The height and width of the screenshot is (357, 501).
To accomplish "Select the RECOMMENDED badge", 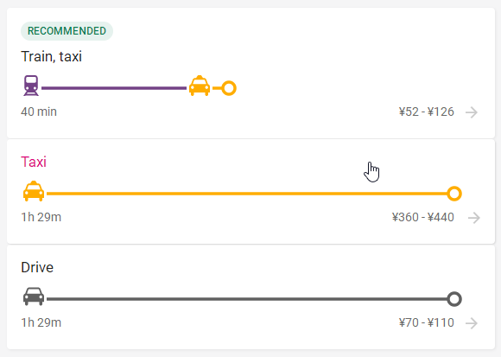I will pyautogui.click(x=67, y=31).
